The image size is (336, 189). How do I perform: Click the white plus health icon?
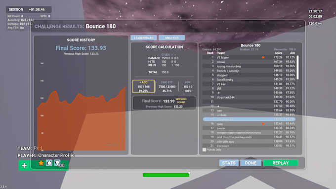pos(24,165)
